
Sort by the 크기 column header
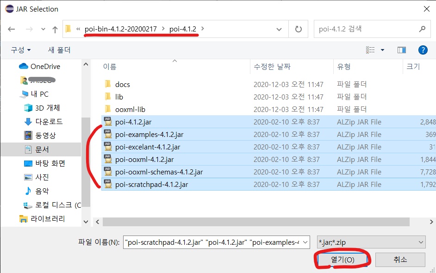click(413, 67)
